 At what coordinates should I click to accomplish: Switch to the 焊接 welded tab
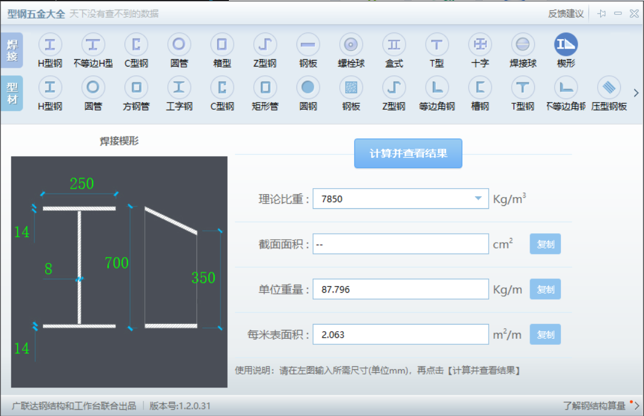[x=12, y=50]
